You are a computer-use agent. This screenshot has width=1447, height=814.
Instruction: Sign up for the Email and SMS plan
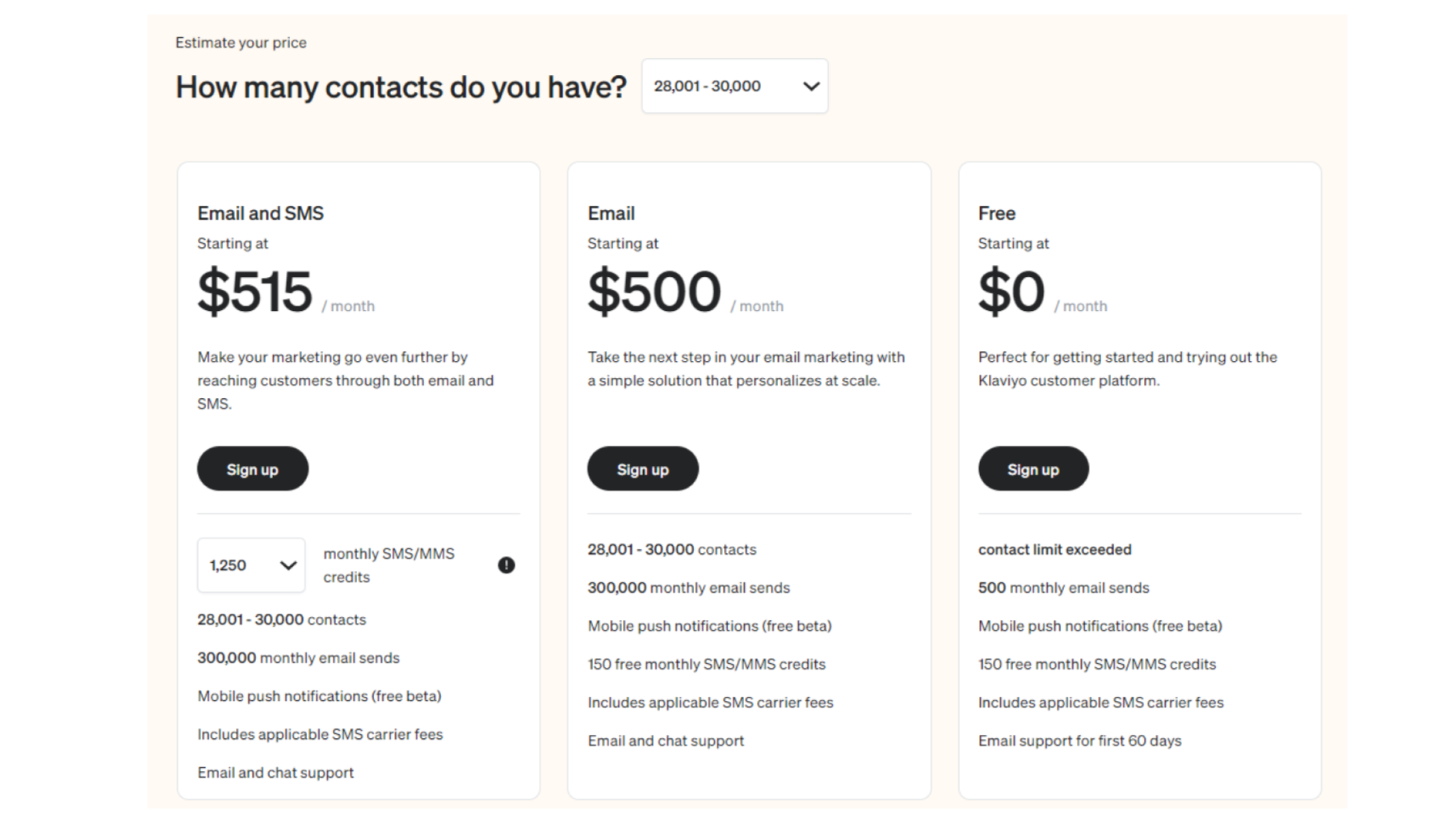coord(252,469)
